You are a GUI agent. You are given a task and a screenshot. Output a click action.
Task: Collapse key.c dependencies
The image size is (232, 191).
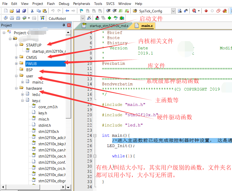22,101
